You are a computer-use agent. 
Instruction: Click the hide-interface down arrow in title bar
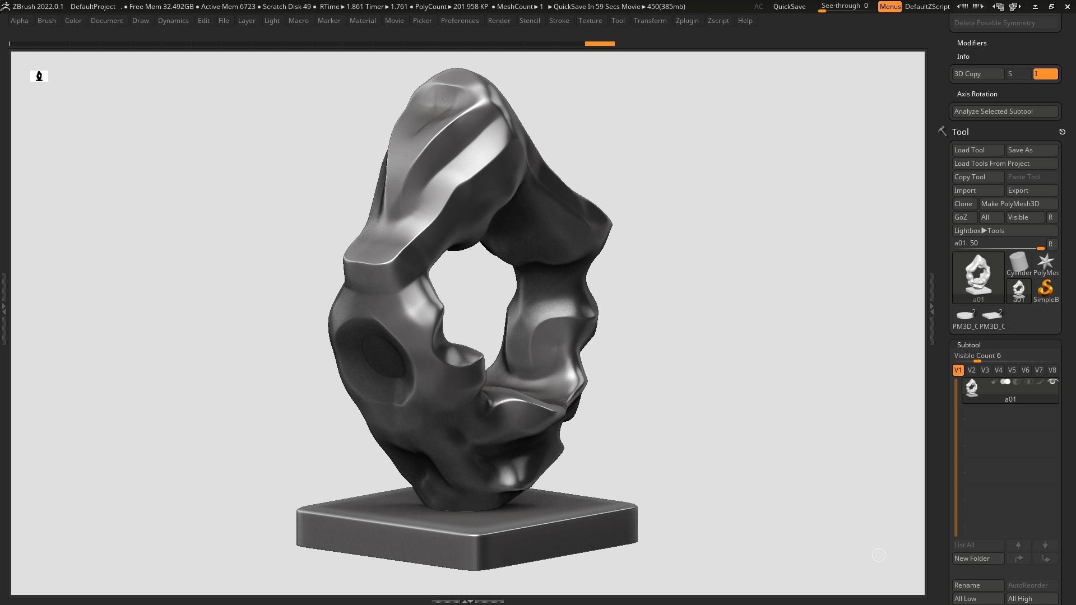pos(1035,7)
